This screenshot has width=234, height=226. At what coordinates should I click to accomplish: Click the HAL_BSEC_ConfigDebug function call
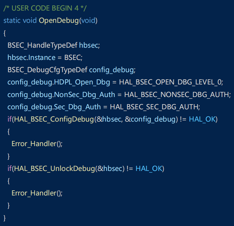click(x=53, y=119)
